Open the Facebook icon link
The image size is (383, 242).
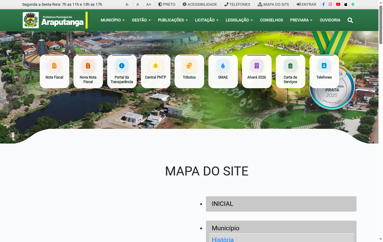(x=323, y=5)
